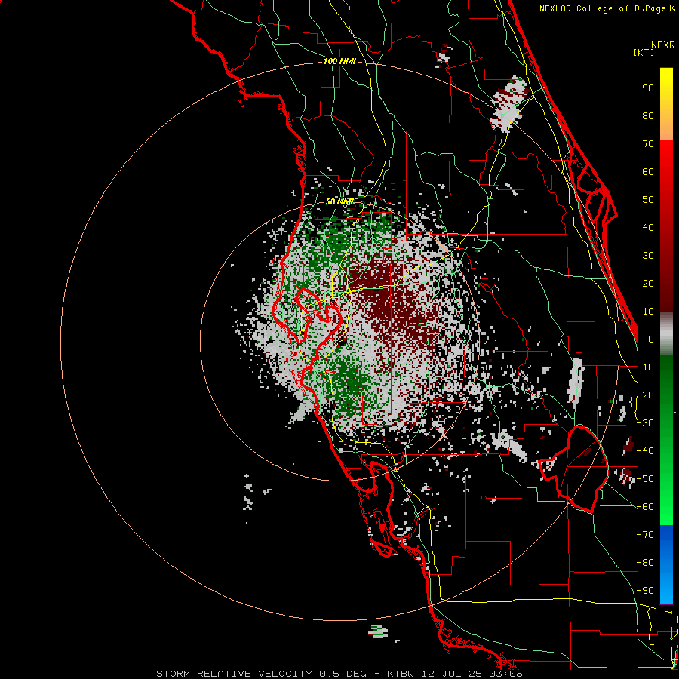Click the -10 scale label
The image size is (679, 679).
[x=645, y=367]
